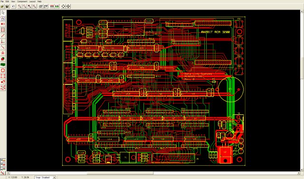Click the green arrows toolbar button

click(x=57, y=6)
